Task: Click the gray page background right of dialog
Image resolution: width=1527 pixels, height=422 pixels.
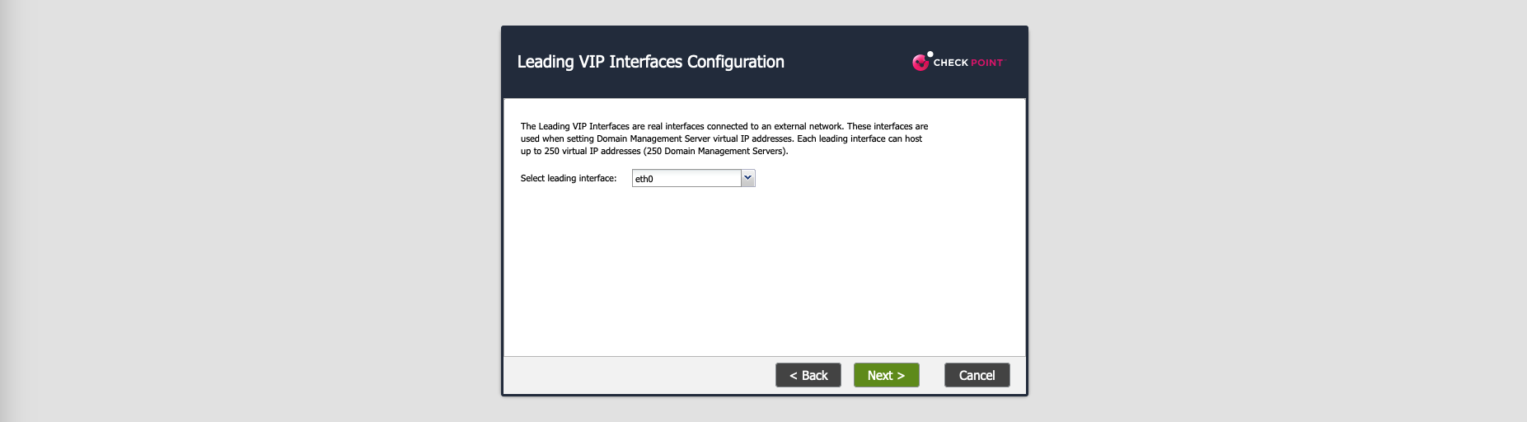Action: click(x=1277, y=211)
